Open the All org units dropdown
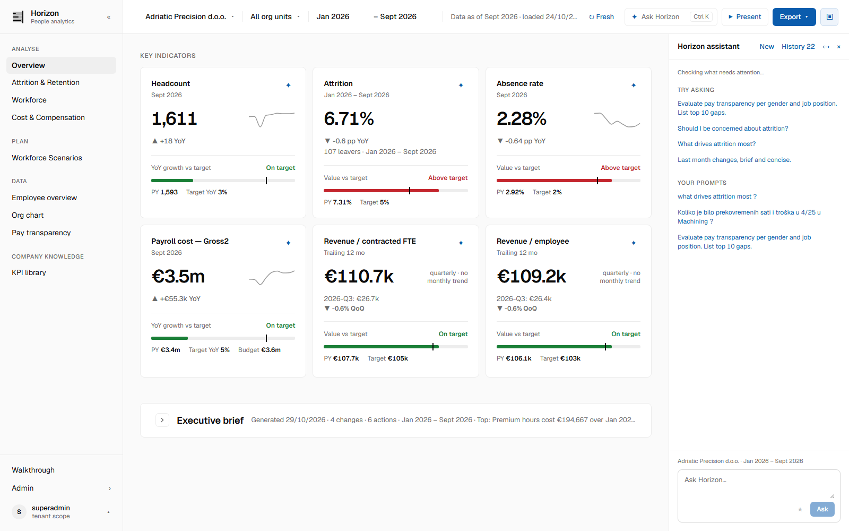This screenshot has width=849, height=531. click(275, 17)
